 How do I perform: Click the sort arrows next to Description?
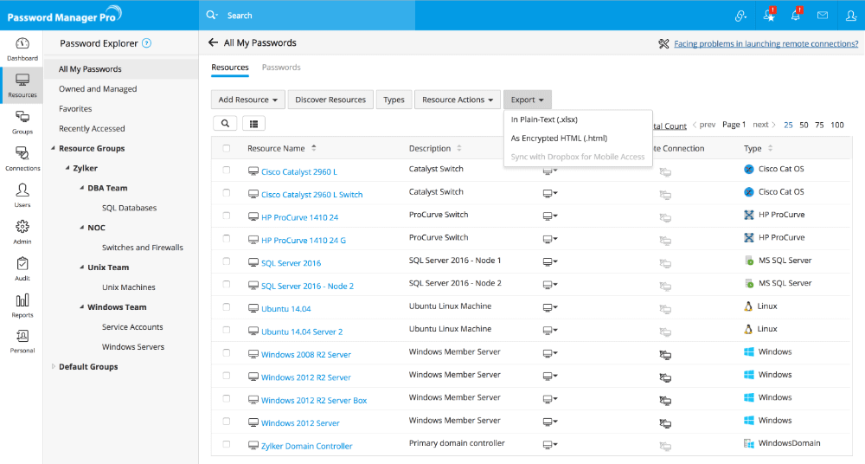(459, 148)
